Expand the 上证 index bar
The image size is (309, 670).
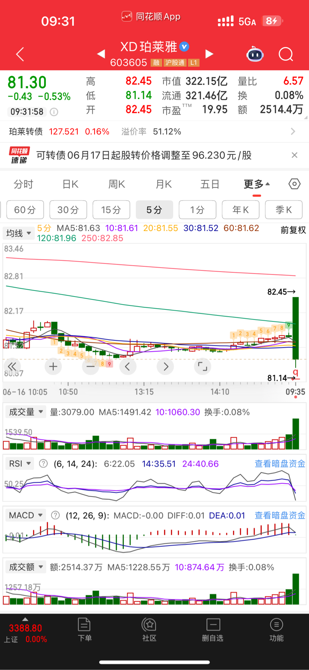point(25,631)
